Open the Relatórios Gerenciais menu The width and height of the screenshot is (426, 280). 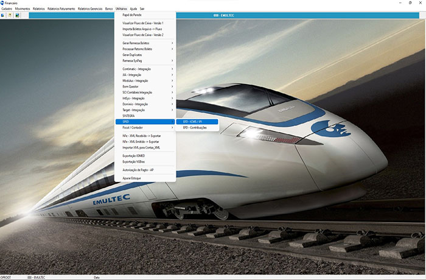90,9
